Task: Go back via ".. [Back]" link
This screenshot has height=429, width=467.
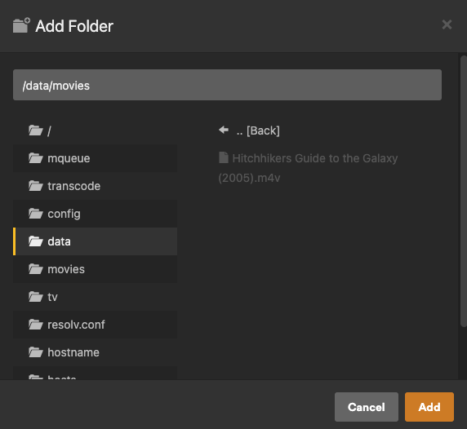Action: 258,130
